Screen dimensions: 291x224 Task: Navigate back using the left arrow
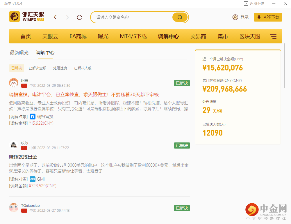tap(55, 17)
